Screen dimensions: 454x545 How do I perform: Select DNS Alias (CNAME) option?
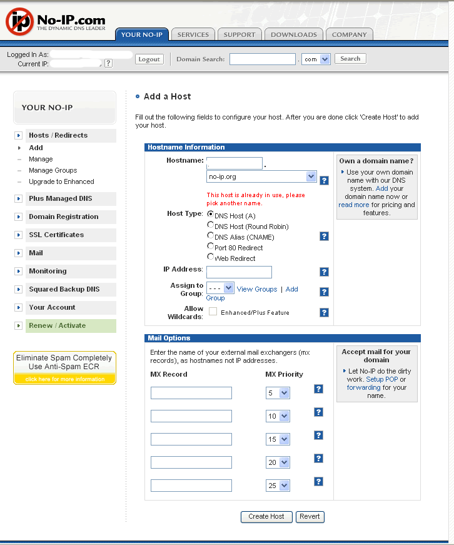[210, 235]
